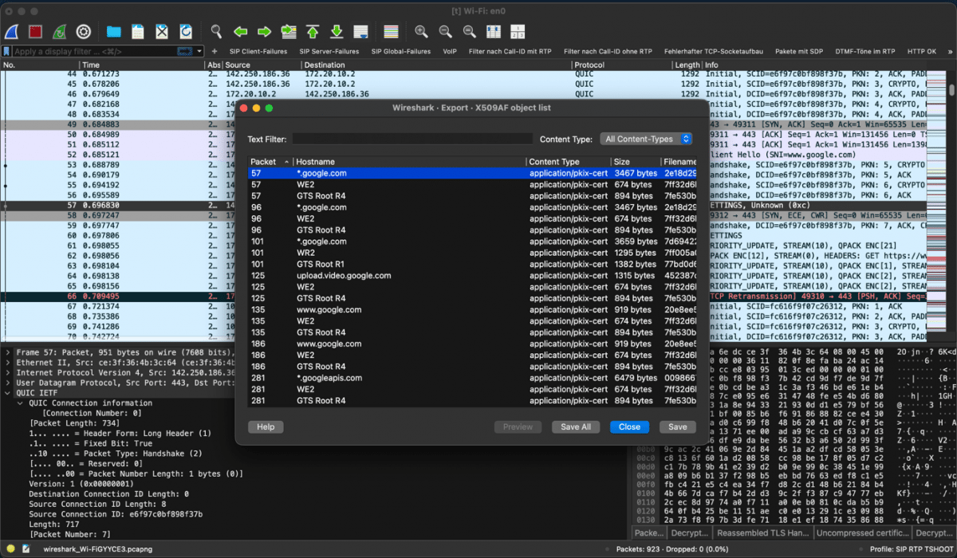Expand the Ethernet II tree item
The image size is (957, 558).
[8, 361]
